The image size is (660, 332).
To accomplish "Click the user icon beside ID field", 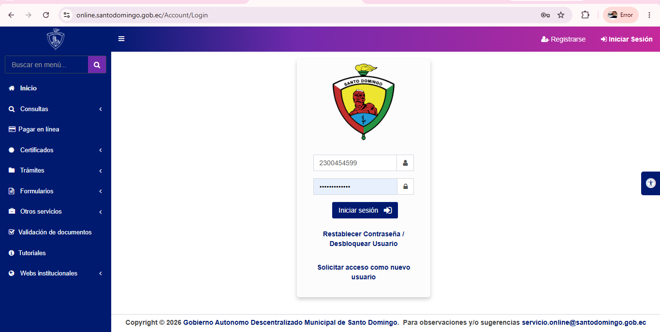I will [x=405, y=163].
